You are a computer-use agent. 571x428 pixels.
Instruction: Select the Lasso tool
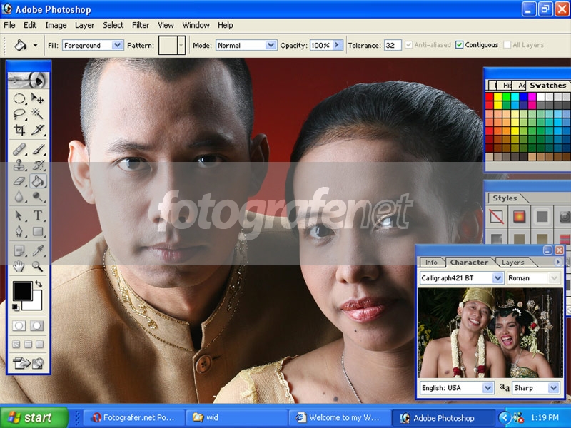point(19,114)
